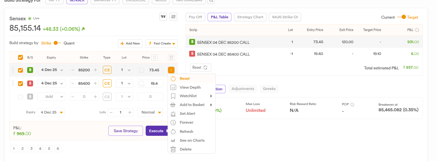Screen dimensions: 437x161
Task: Open the Normal order type dropdown
Action: pos(150,113)
